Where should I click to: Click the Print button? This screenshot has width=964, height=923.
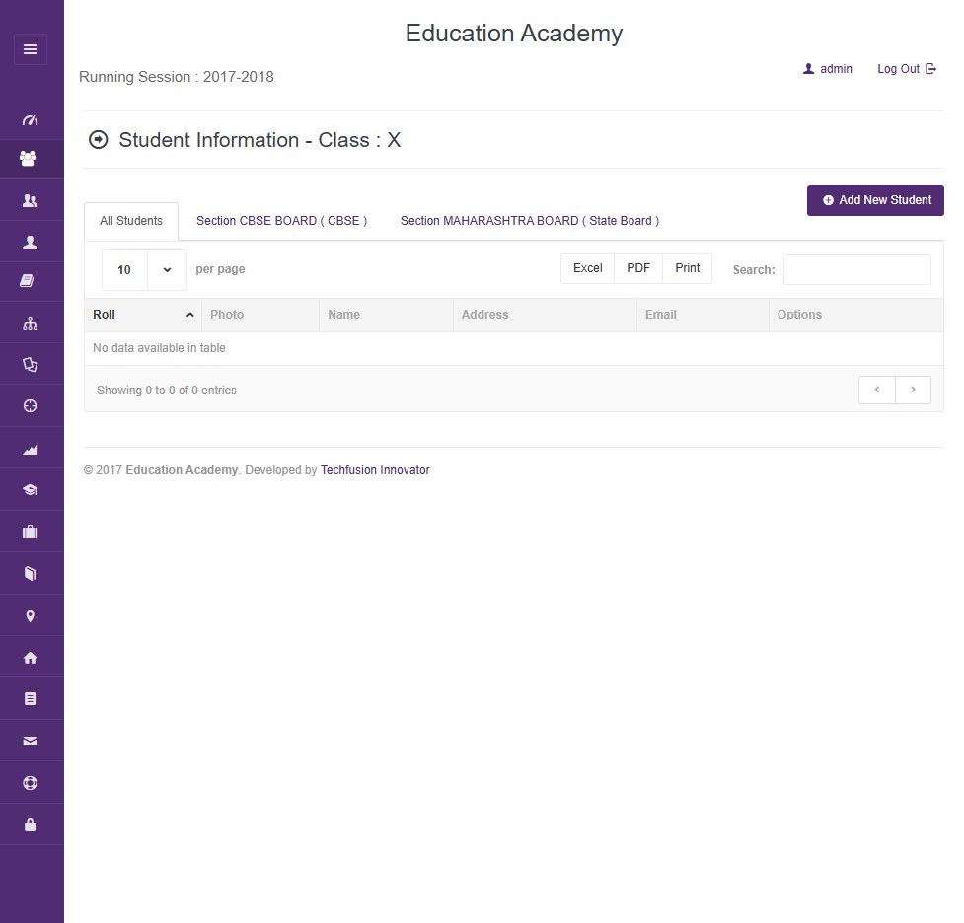[x=688, y=268]
